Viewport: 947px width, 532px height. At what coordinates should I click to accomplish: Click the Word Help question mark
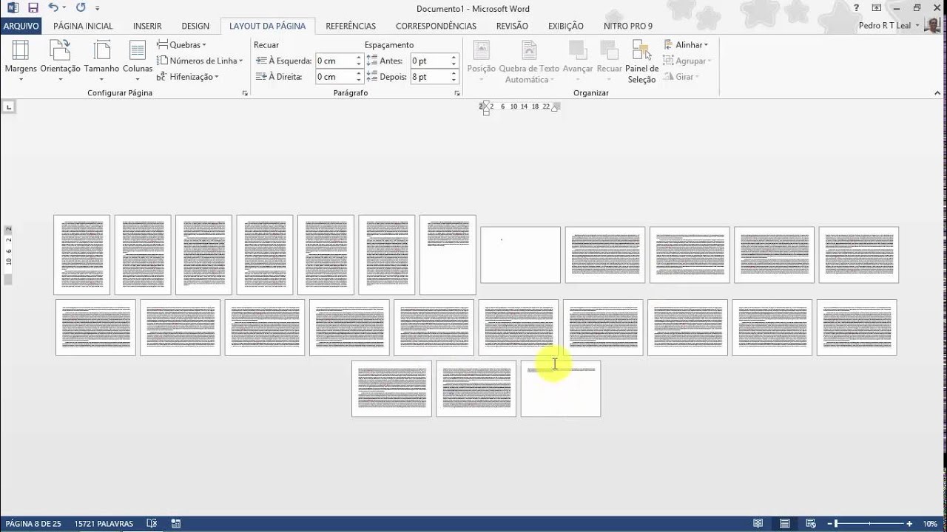856,8
